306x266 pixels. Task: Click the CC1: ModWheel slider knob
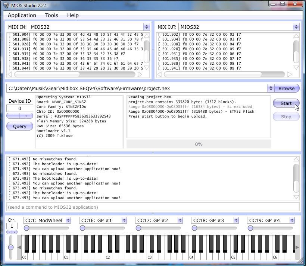pos(26,228)
